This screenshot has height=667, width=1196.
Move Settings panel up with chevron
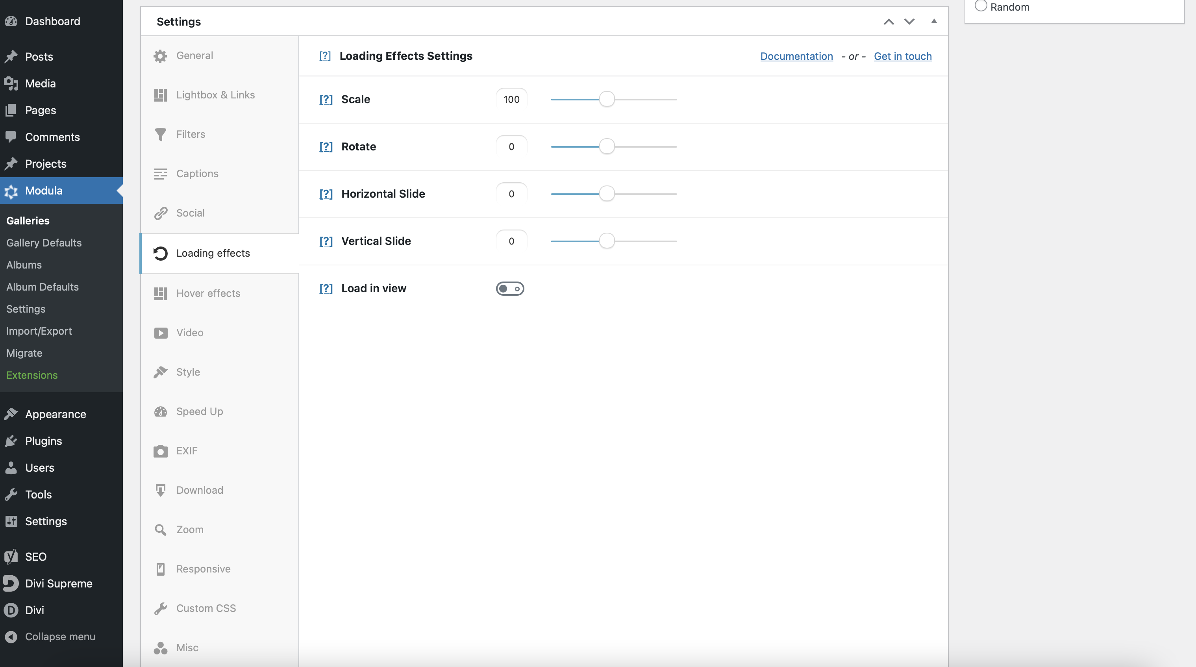coord(888,21)
